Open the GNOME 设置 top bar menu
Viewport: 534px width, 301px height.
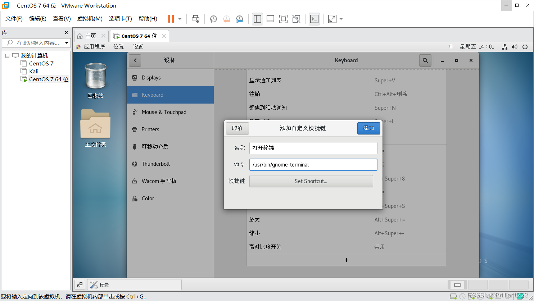tap(138, 47)
